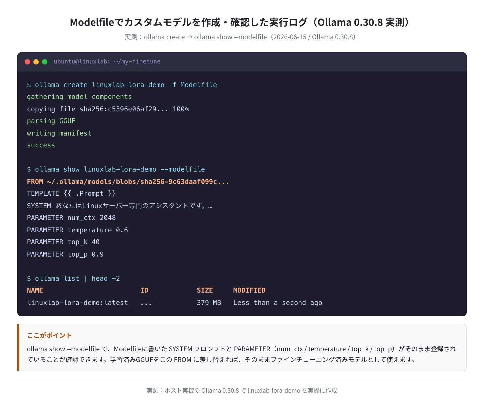Click the SYSTEM prompt line in terminal
484x405 pixels.
120,206
